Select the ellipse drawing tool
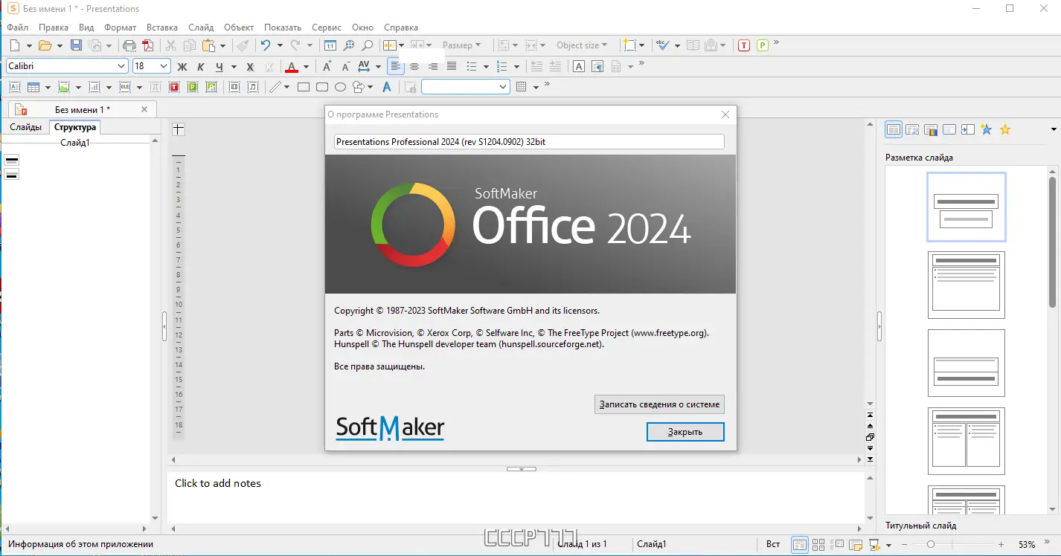The height and width of the screenshot is (556, 1061). [x=340, y=87]
